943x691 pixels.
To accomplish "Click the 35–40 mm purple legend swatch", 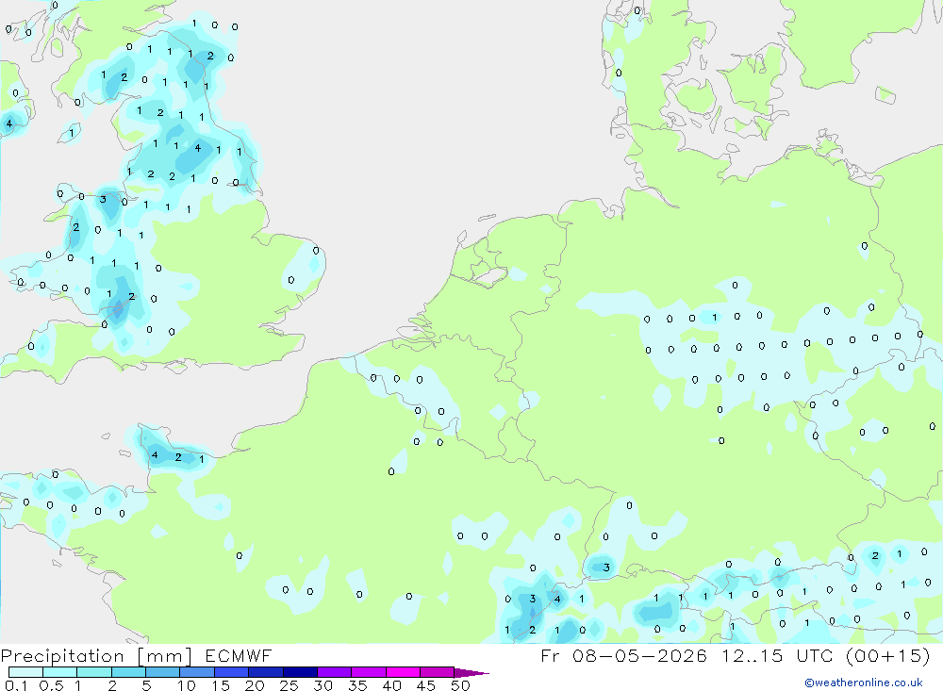I will pyautogui.click(x=369, y=672).
